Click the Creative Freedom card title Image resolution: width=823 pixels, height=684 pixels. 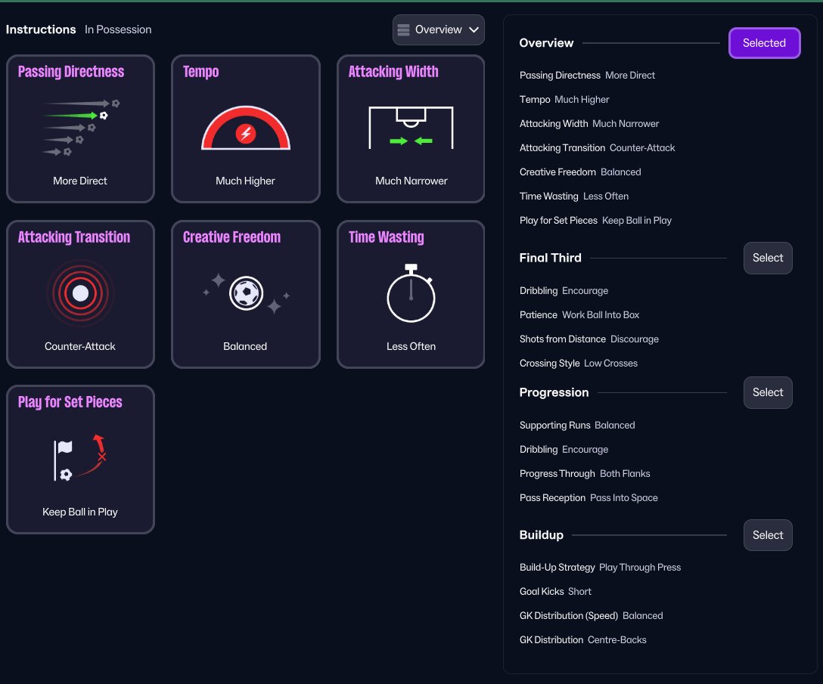coord(231,237)
